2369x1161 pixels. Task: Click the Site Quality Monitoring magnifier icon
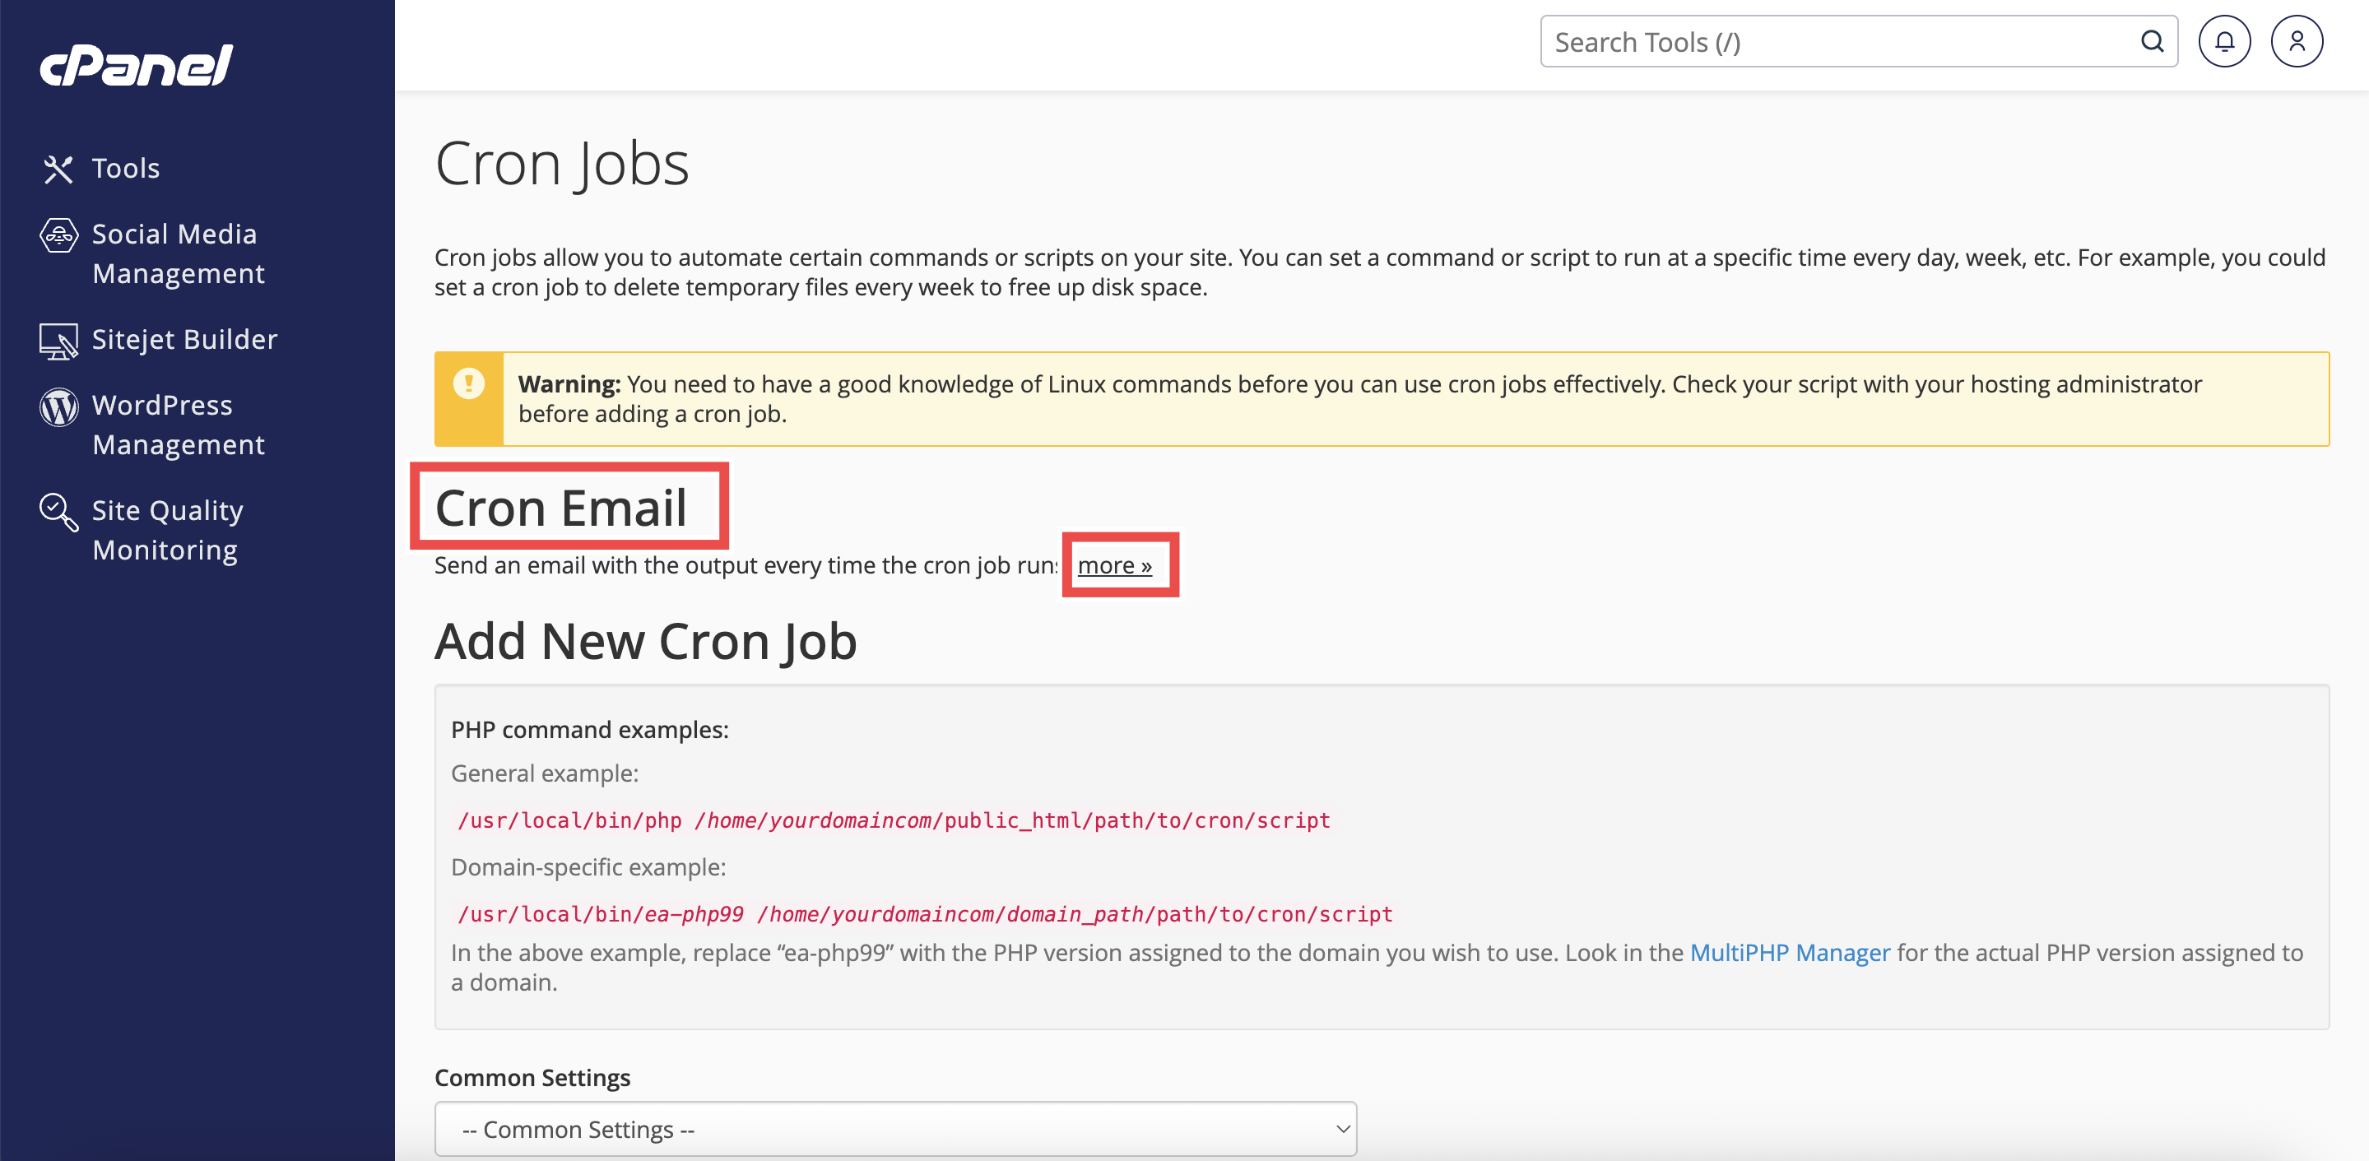(x=58, y=512)
